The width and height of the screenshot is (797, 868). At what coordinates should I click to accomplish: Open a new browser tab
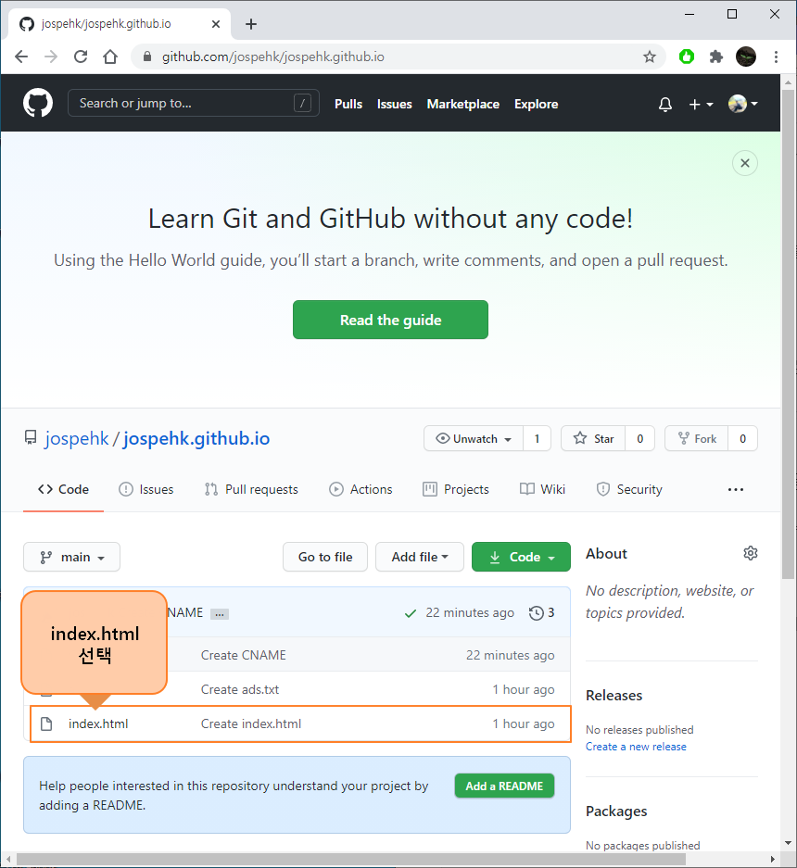251,24
